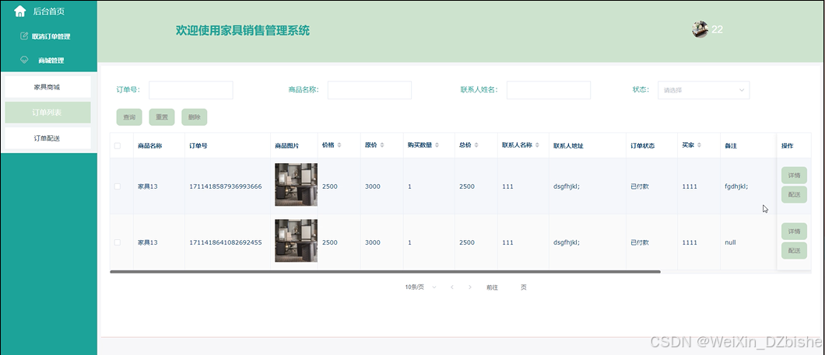Sort by 购买数量 using its sort arrows
Screen dimensions: 825x355
point(437,145)
